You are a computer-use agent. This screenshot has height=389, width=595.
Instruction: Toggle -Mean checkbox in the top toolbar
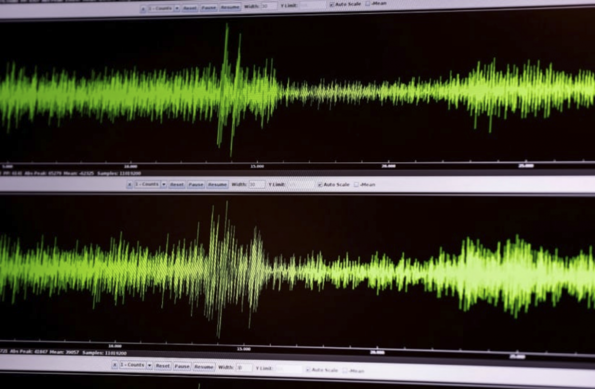pos(367,3)
